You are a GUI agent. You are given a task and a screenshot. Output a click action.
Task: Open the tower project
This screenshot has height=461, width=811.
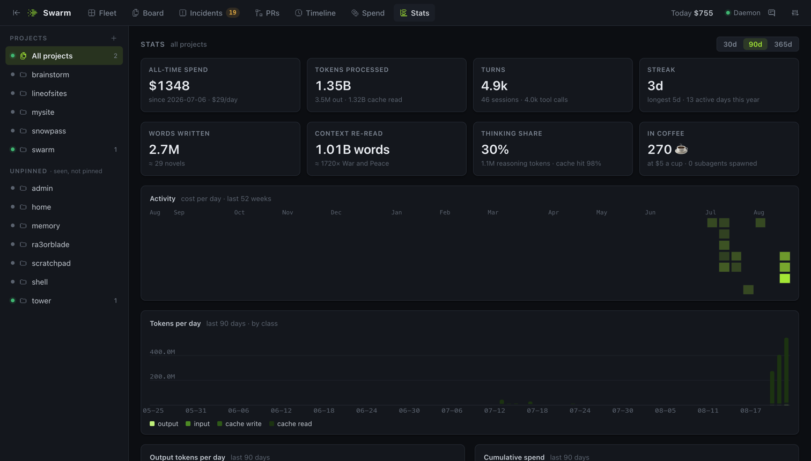click(64, 301)
